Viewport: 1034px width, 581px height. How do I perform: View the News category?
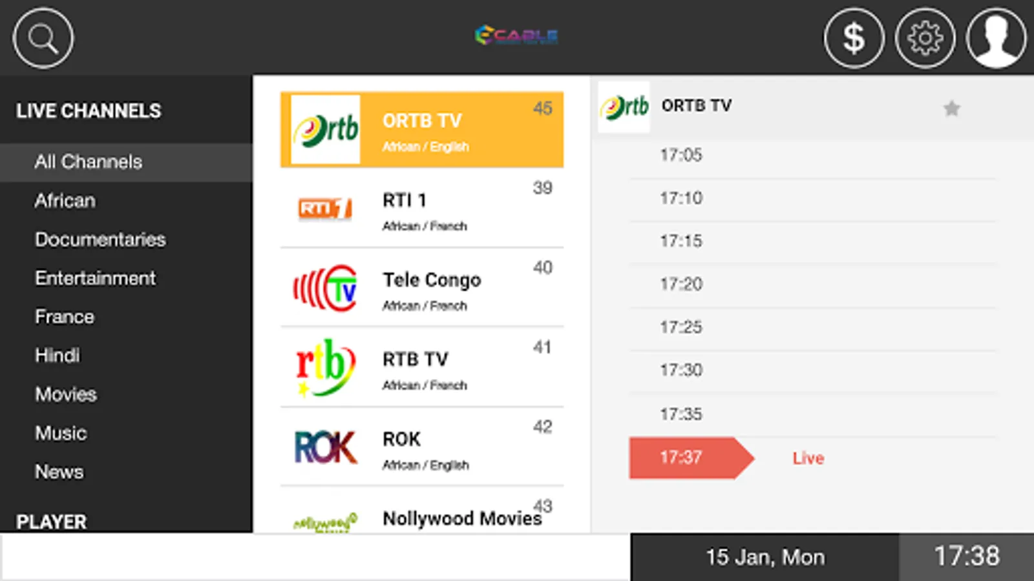coord(59,472)
